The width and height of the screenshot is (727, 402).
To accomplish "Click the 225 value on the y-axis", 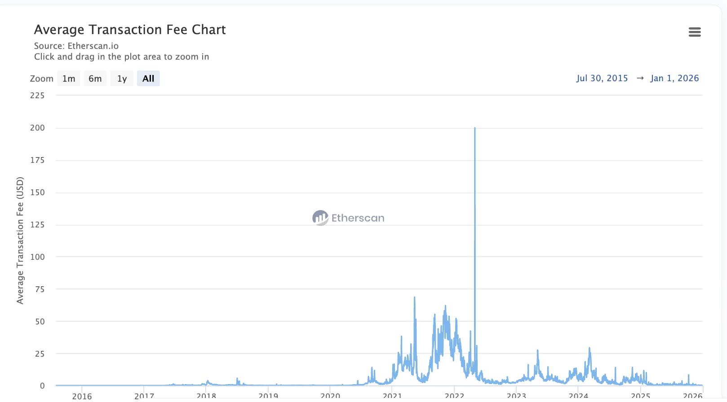I will 38,96.
